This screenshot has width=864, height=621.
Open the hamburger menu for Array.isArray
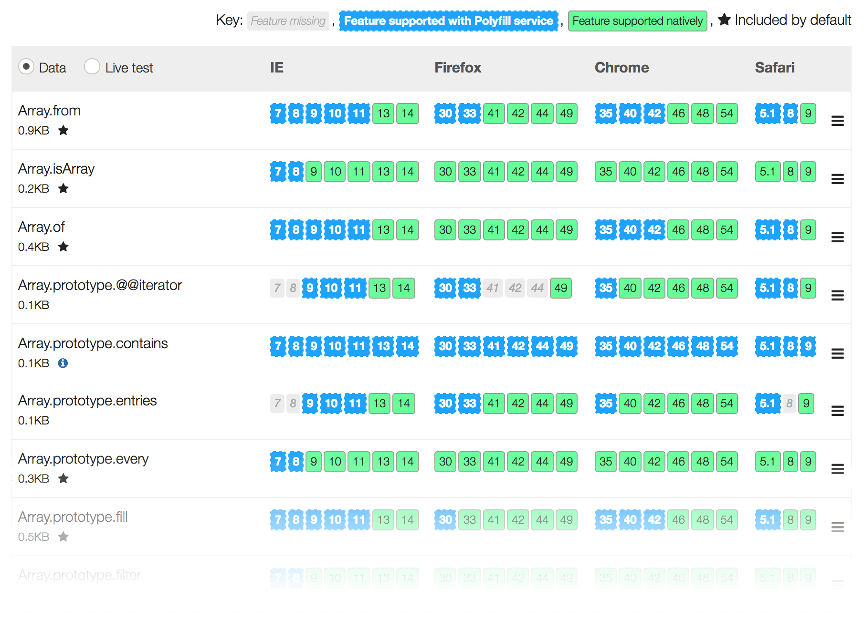837,179
